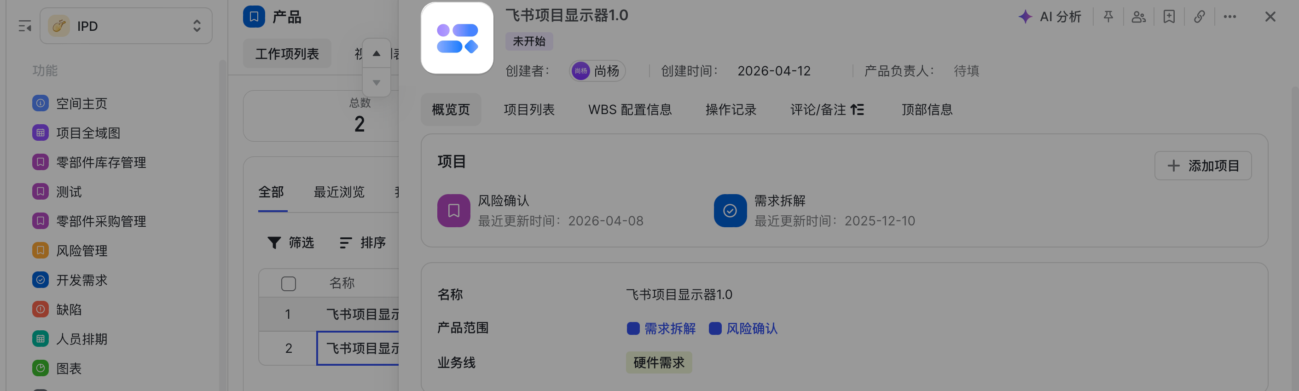Open the 筛选 filter button
This screenshot has width=1299, height=391.
(291, 243)
